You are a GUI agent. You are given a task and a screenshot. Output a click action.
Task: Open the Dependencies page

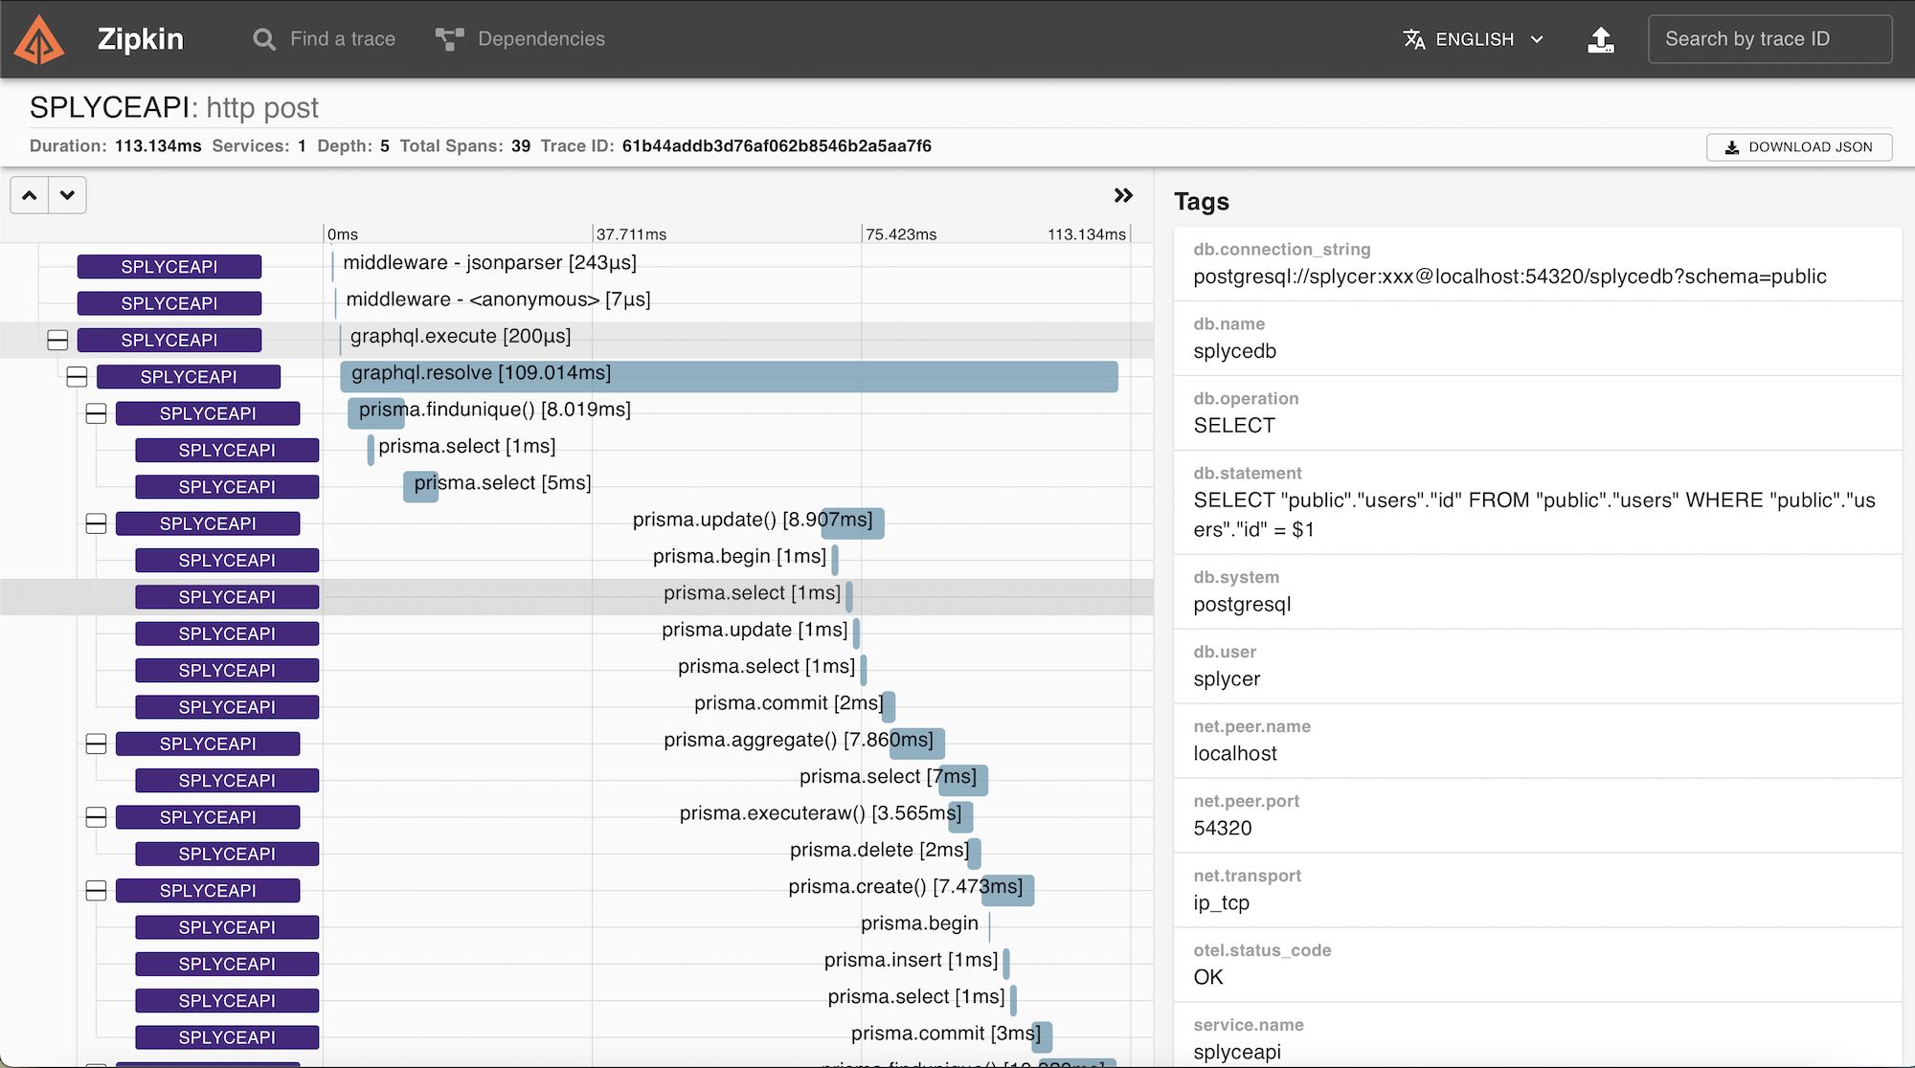(541, 39)
